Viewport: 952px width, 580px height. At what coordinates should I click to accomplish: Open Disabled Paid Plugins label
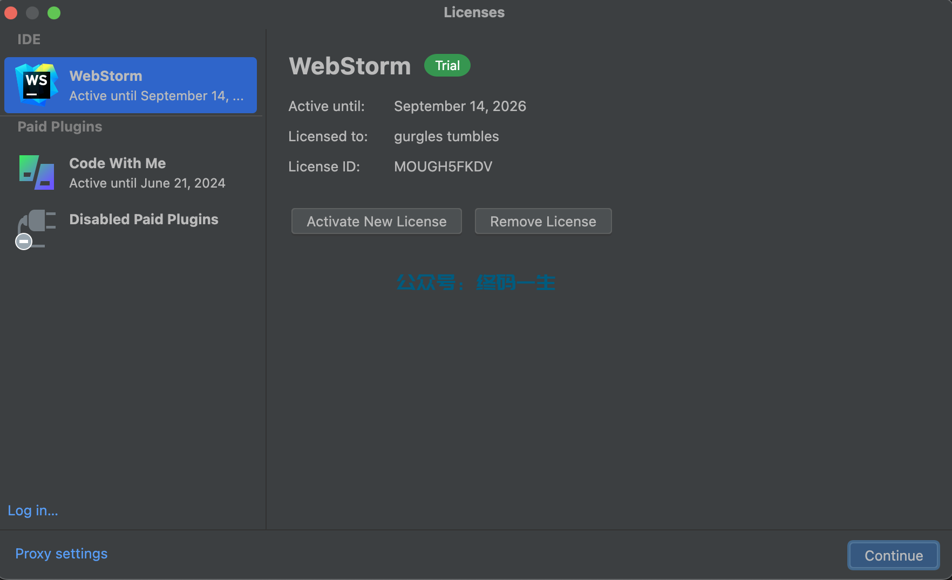click(144, 219)
